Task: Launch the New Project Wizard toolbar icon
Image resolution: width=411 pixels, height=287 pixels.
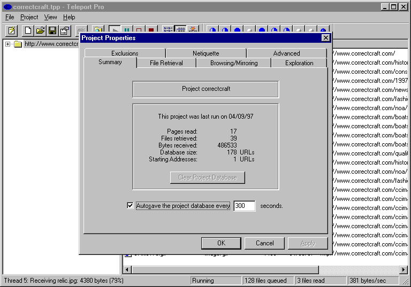Action: [12, 30]
